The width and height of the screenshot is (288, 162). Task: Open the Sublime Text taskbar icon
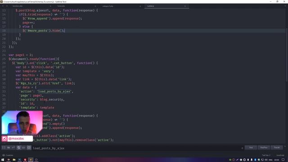[x=31, y=160]
